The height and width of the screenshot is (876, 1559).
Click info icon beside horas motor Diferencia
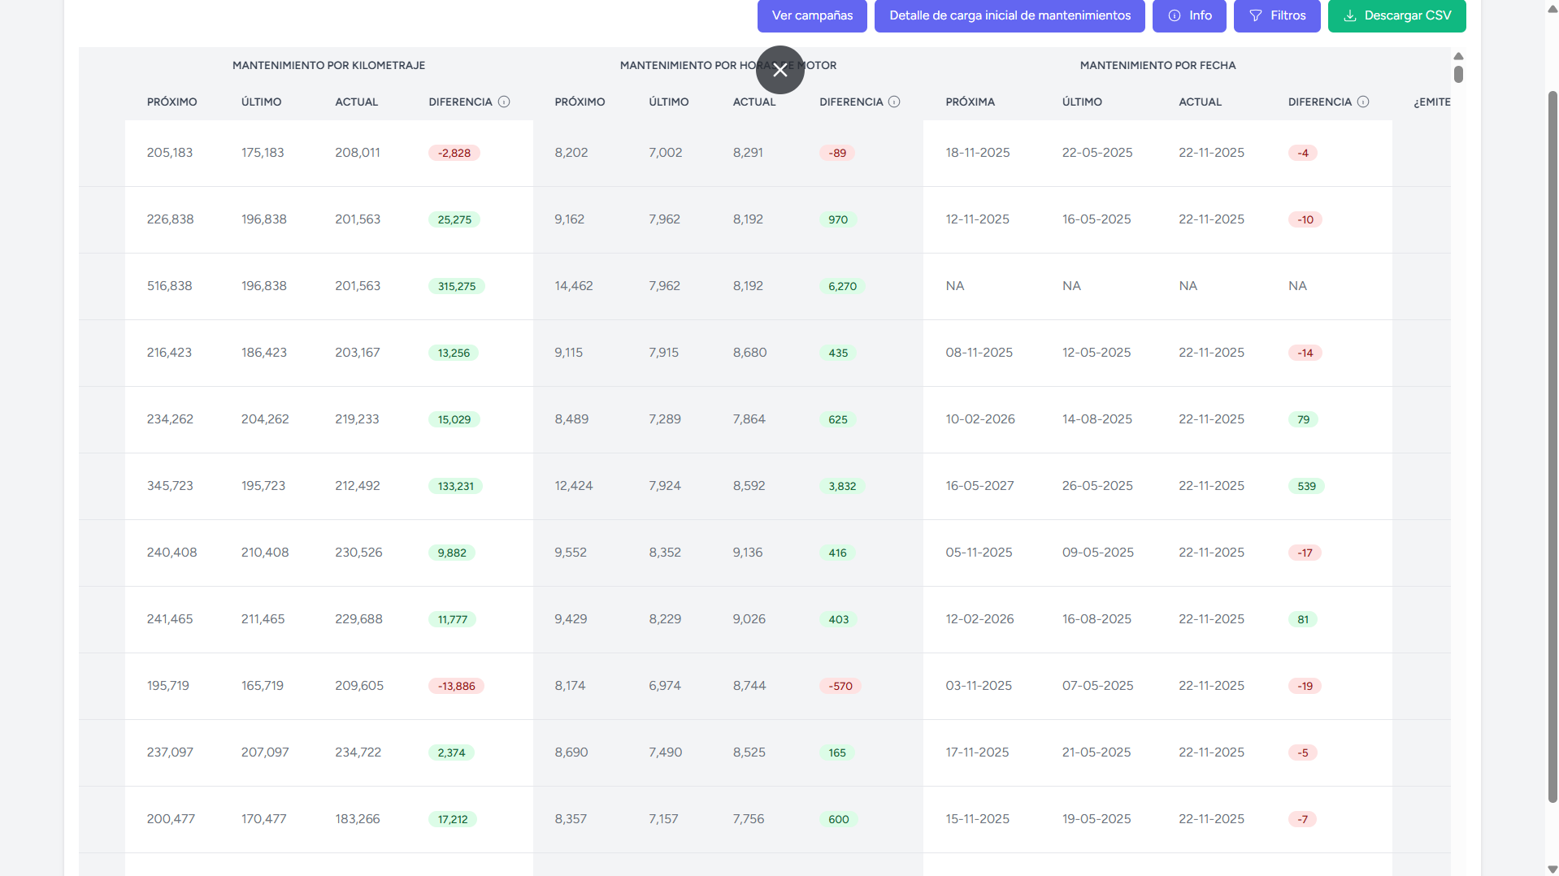tap(894, 102)
